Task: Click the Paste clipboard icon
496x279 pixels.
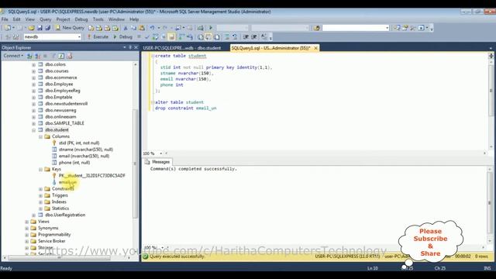Action: click(x=142, y=28)
